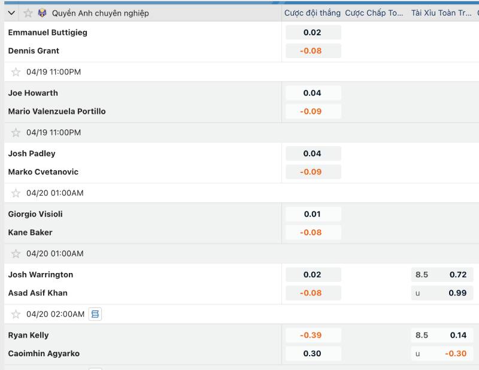
Task: Star the match under Marko Cvetanovic
Action: pos(16,193)
